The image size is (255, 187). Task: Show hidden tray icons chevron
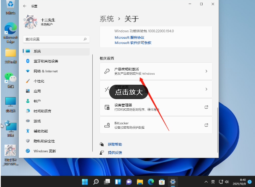[x=206, y=182]
